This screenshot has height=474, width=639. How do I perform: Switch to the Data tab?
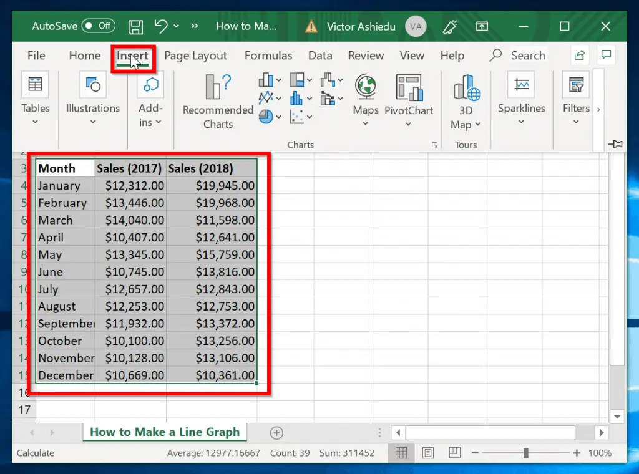click(320, 56)
